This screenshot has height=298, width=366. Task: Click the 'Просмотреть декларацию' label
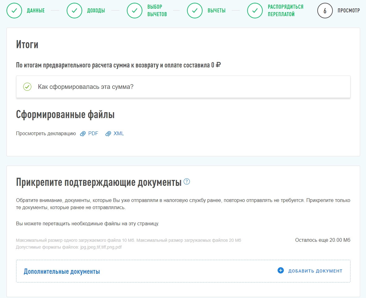(46, 134)
